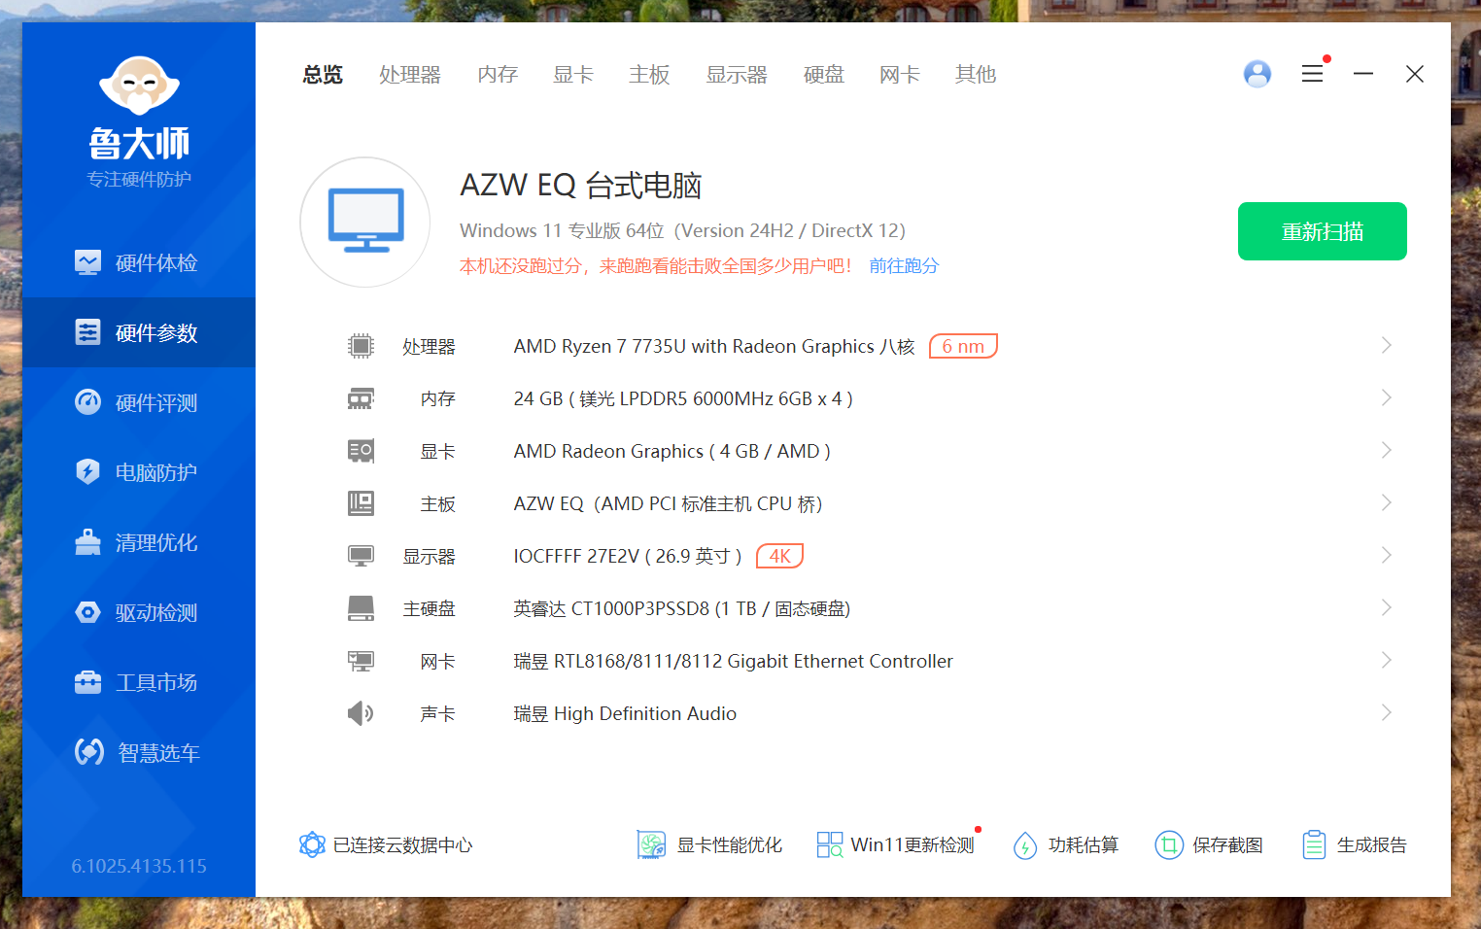The image size is (1481, 929).
Task: Click the 主硬盘 disk drive icon
Action: pyautogui.click(x=361, y=608)
